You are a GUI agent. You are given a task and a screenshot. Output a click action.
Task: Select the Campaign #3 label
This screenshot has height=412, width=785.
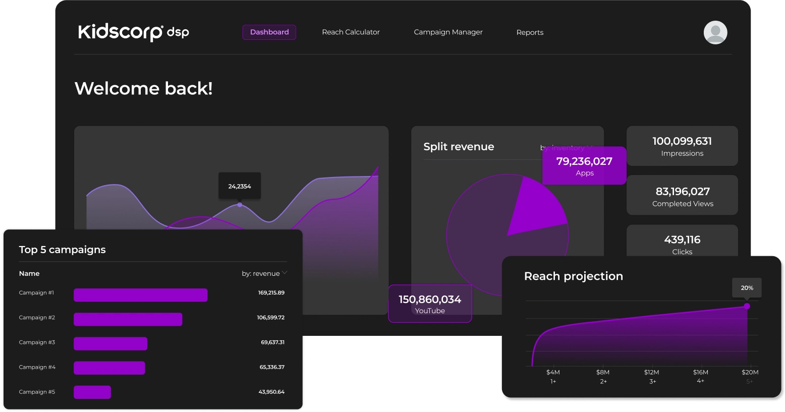[x=37, y=342]
